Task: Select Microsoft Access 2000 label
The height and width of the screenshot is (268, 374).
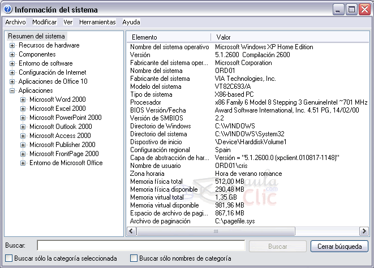Action: pos(60,136)
